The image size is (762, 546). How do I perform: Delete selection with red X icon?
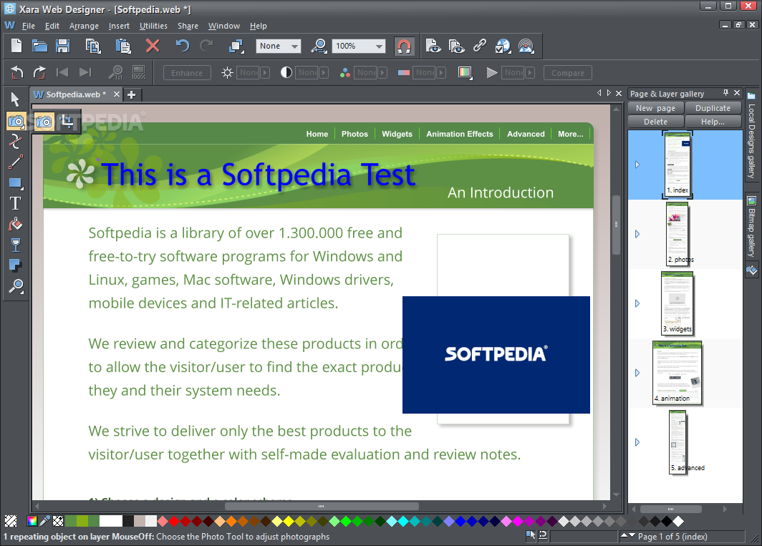pos(153,46)
